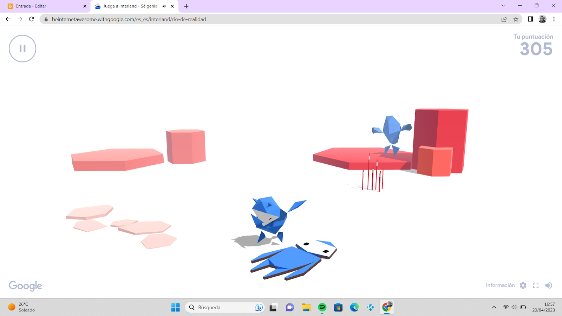Open the weather widget 26°C Soleado

click(22, 307)
